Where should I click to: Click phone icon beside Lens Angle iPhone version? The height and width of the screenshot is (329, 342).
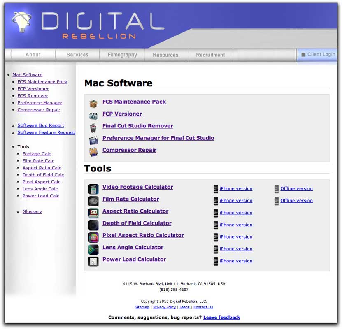tap(216, 249)
